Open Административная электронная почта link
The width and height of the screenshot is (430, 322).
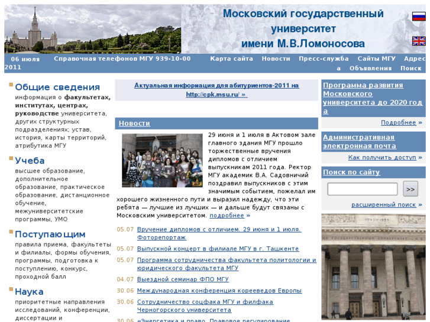[359, 141]
